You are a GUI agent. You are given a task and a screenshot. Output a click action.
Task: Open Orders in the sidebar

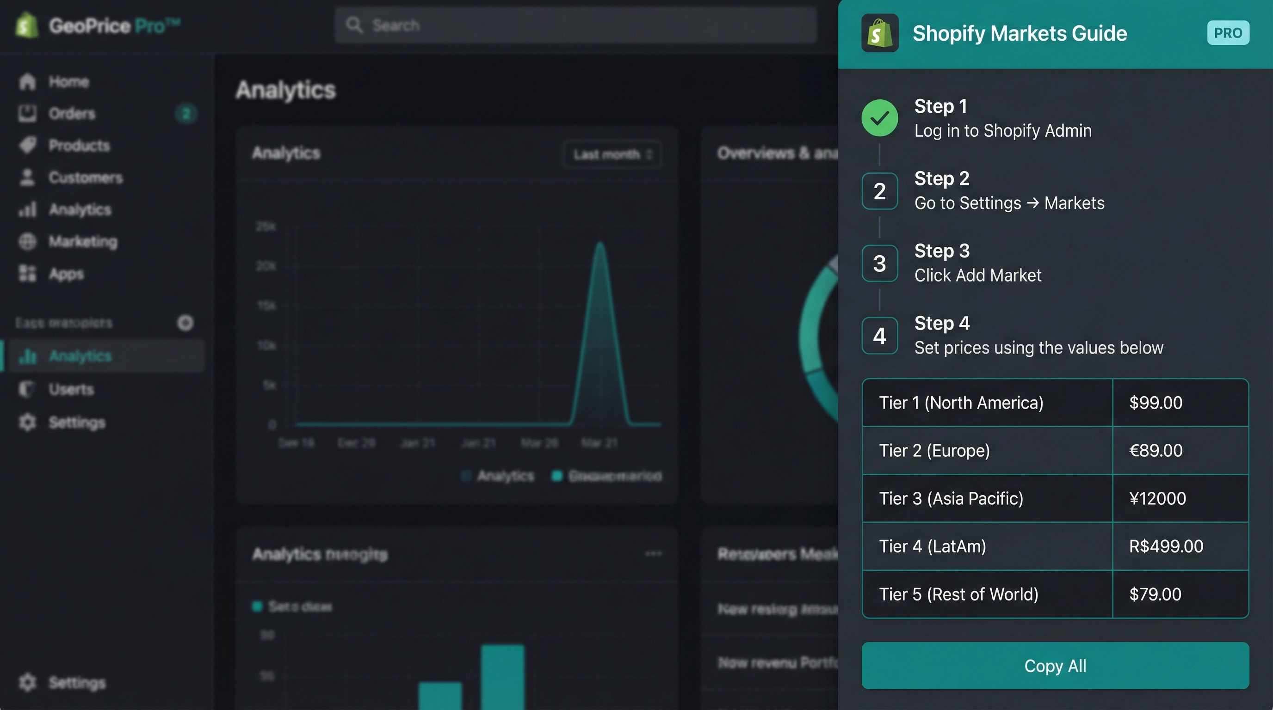72,114
